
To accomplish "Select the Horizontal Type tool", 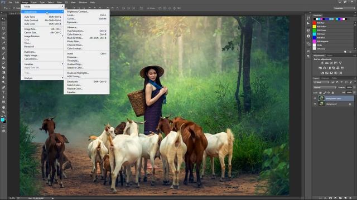I will click(3, 92).
